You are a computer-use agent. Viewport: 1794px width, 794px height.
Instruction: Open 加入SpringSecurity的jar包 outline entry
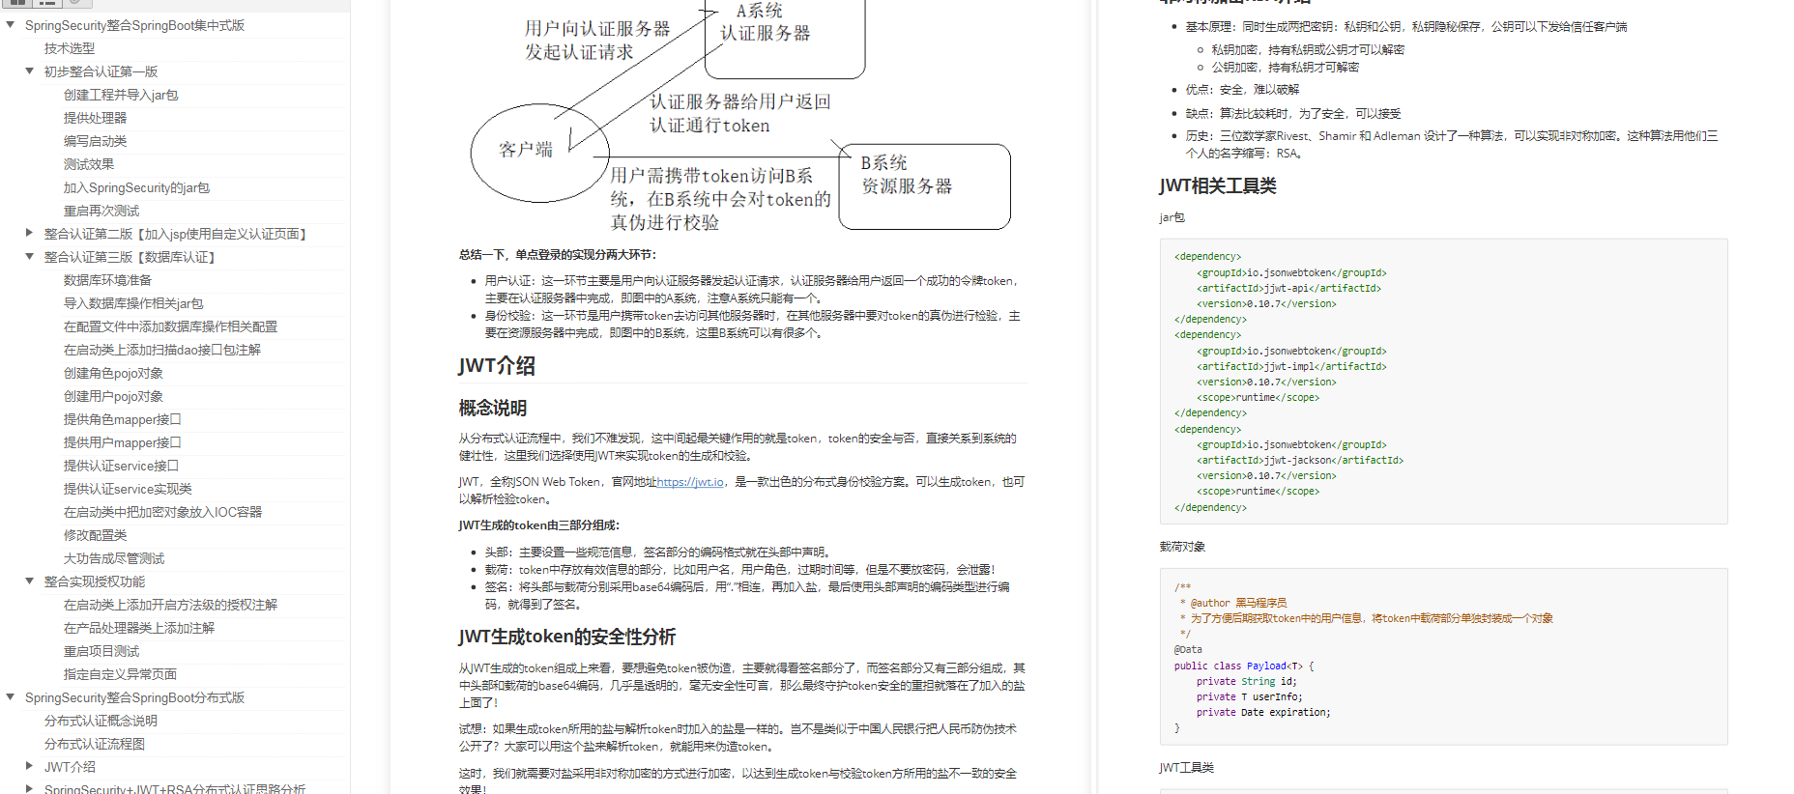pos(136,187)
